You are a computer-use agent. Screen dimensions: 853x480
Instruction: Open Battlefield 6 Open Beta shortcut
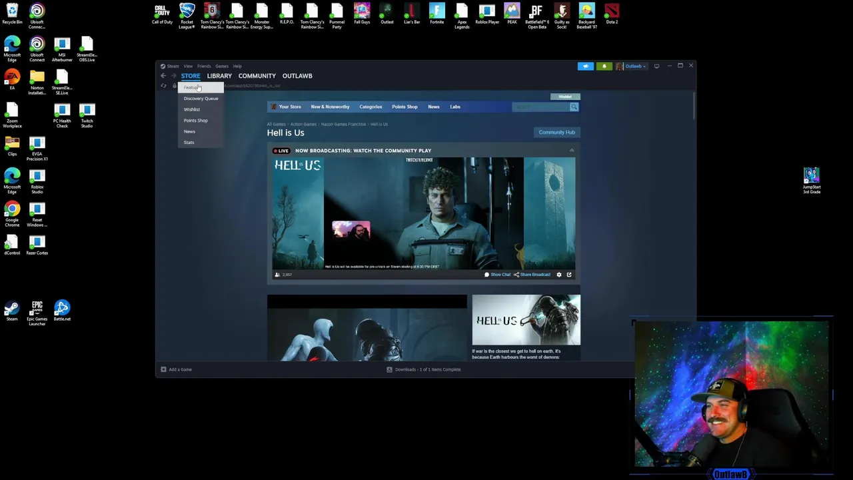[536, 16]
